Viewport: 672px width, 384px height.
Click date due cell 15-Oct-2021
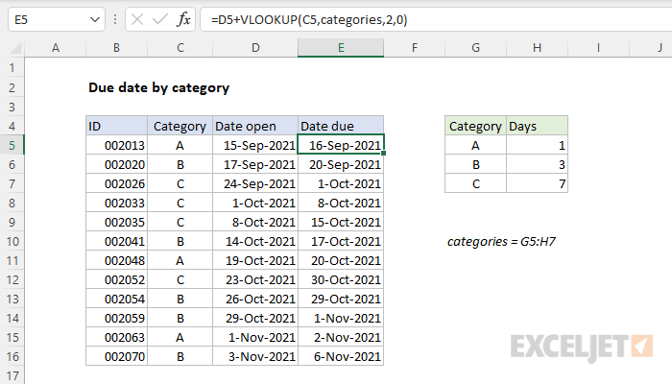click(341, 222)
